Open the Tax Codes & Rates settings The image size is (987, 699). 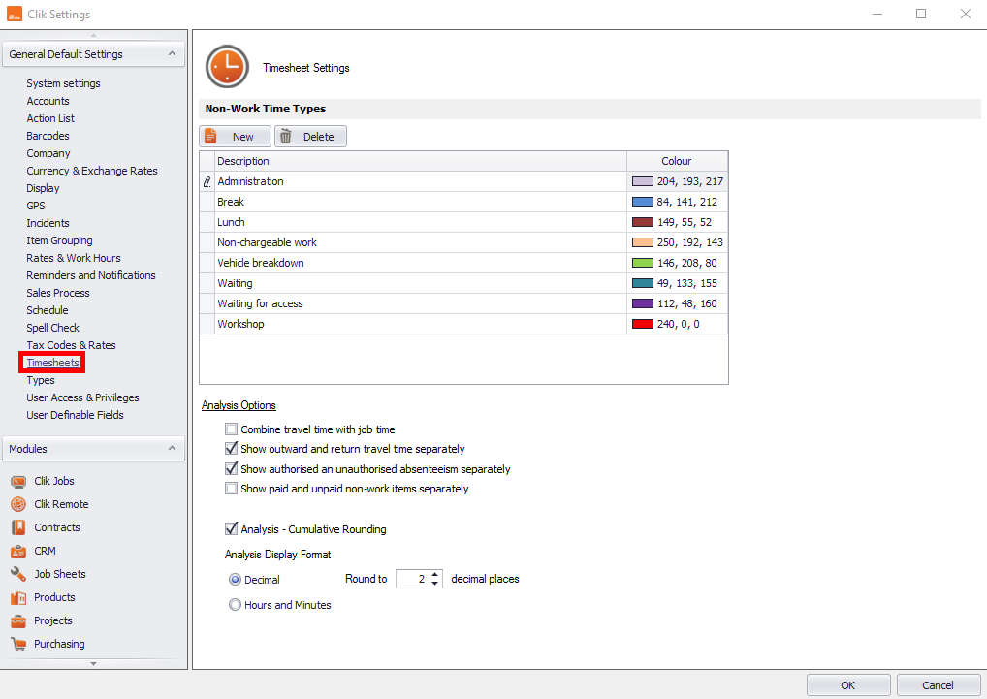tap(71, 344)
